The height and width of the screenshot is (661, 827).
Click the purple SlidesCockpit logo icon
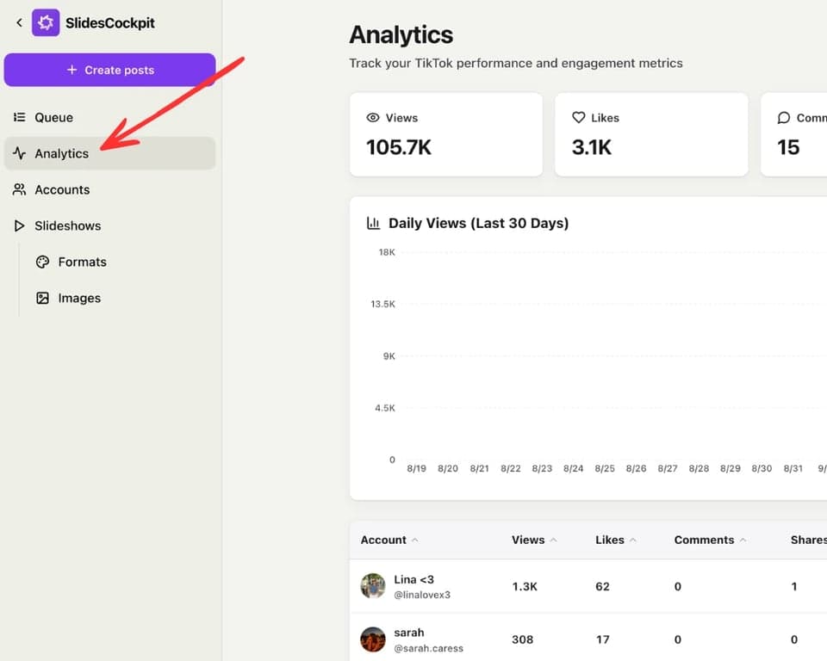point(46,22)
